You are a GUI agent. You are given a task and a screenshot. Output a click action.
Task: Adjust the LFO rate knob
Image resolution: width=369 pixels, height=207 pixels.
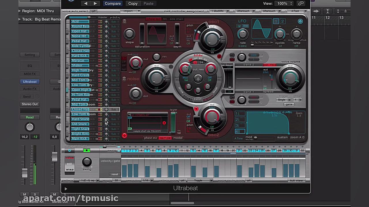243,34
